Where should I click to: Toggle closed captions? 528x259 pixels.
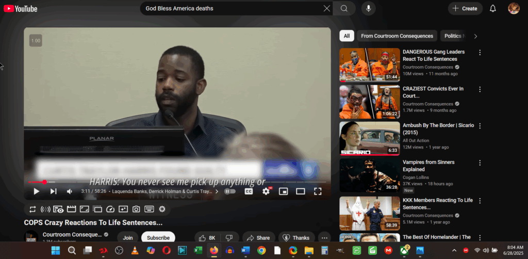tap(249, 191)
